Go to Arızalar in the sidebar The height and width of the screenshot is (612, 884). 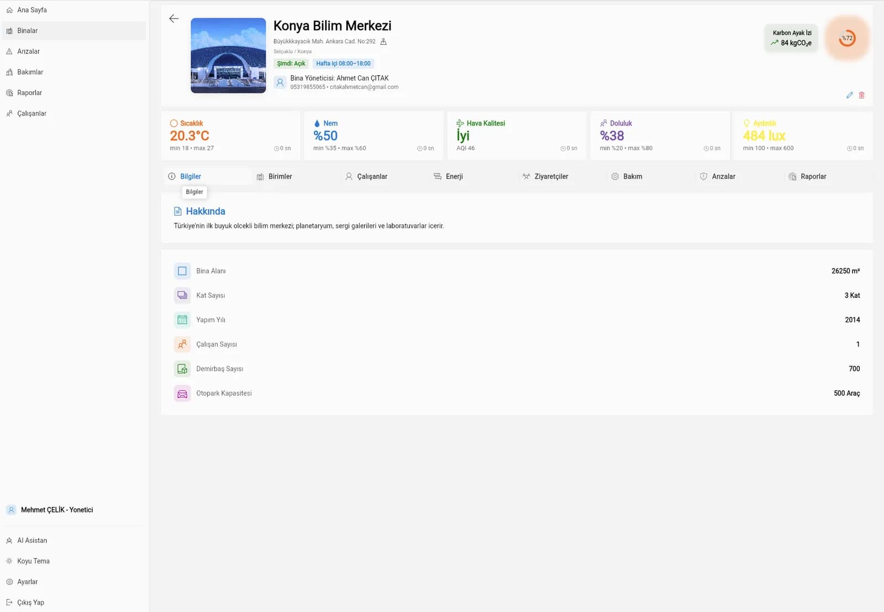pos(28,51)
